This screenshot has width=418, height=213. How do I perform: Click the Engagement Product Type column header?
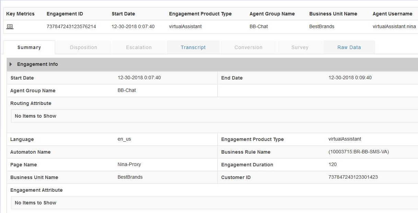(200, 14)
